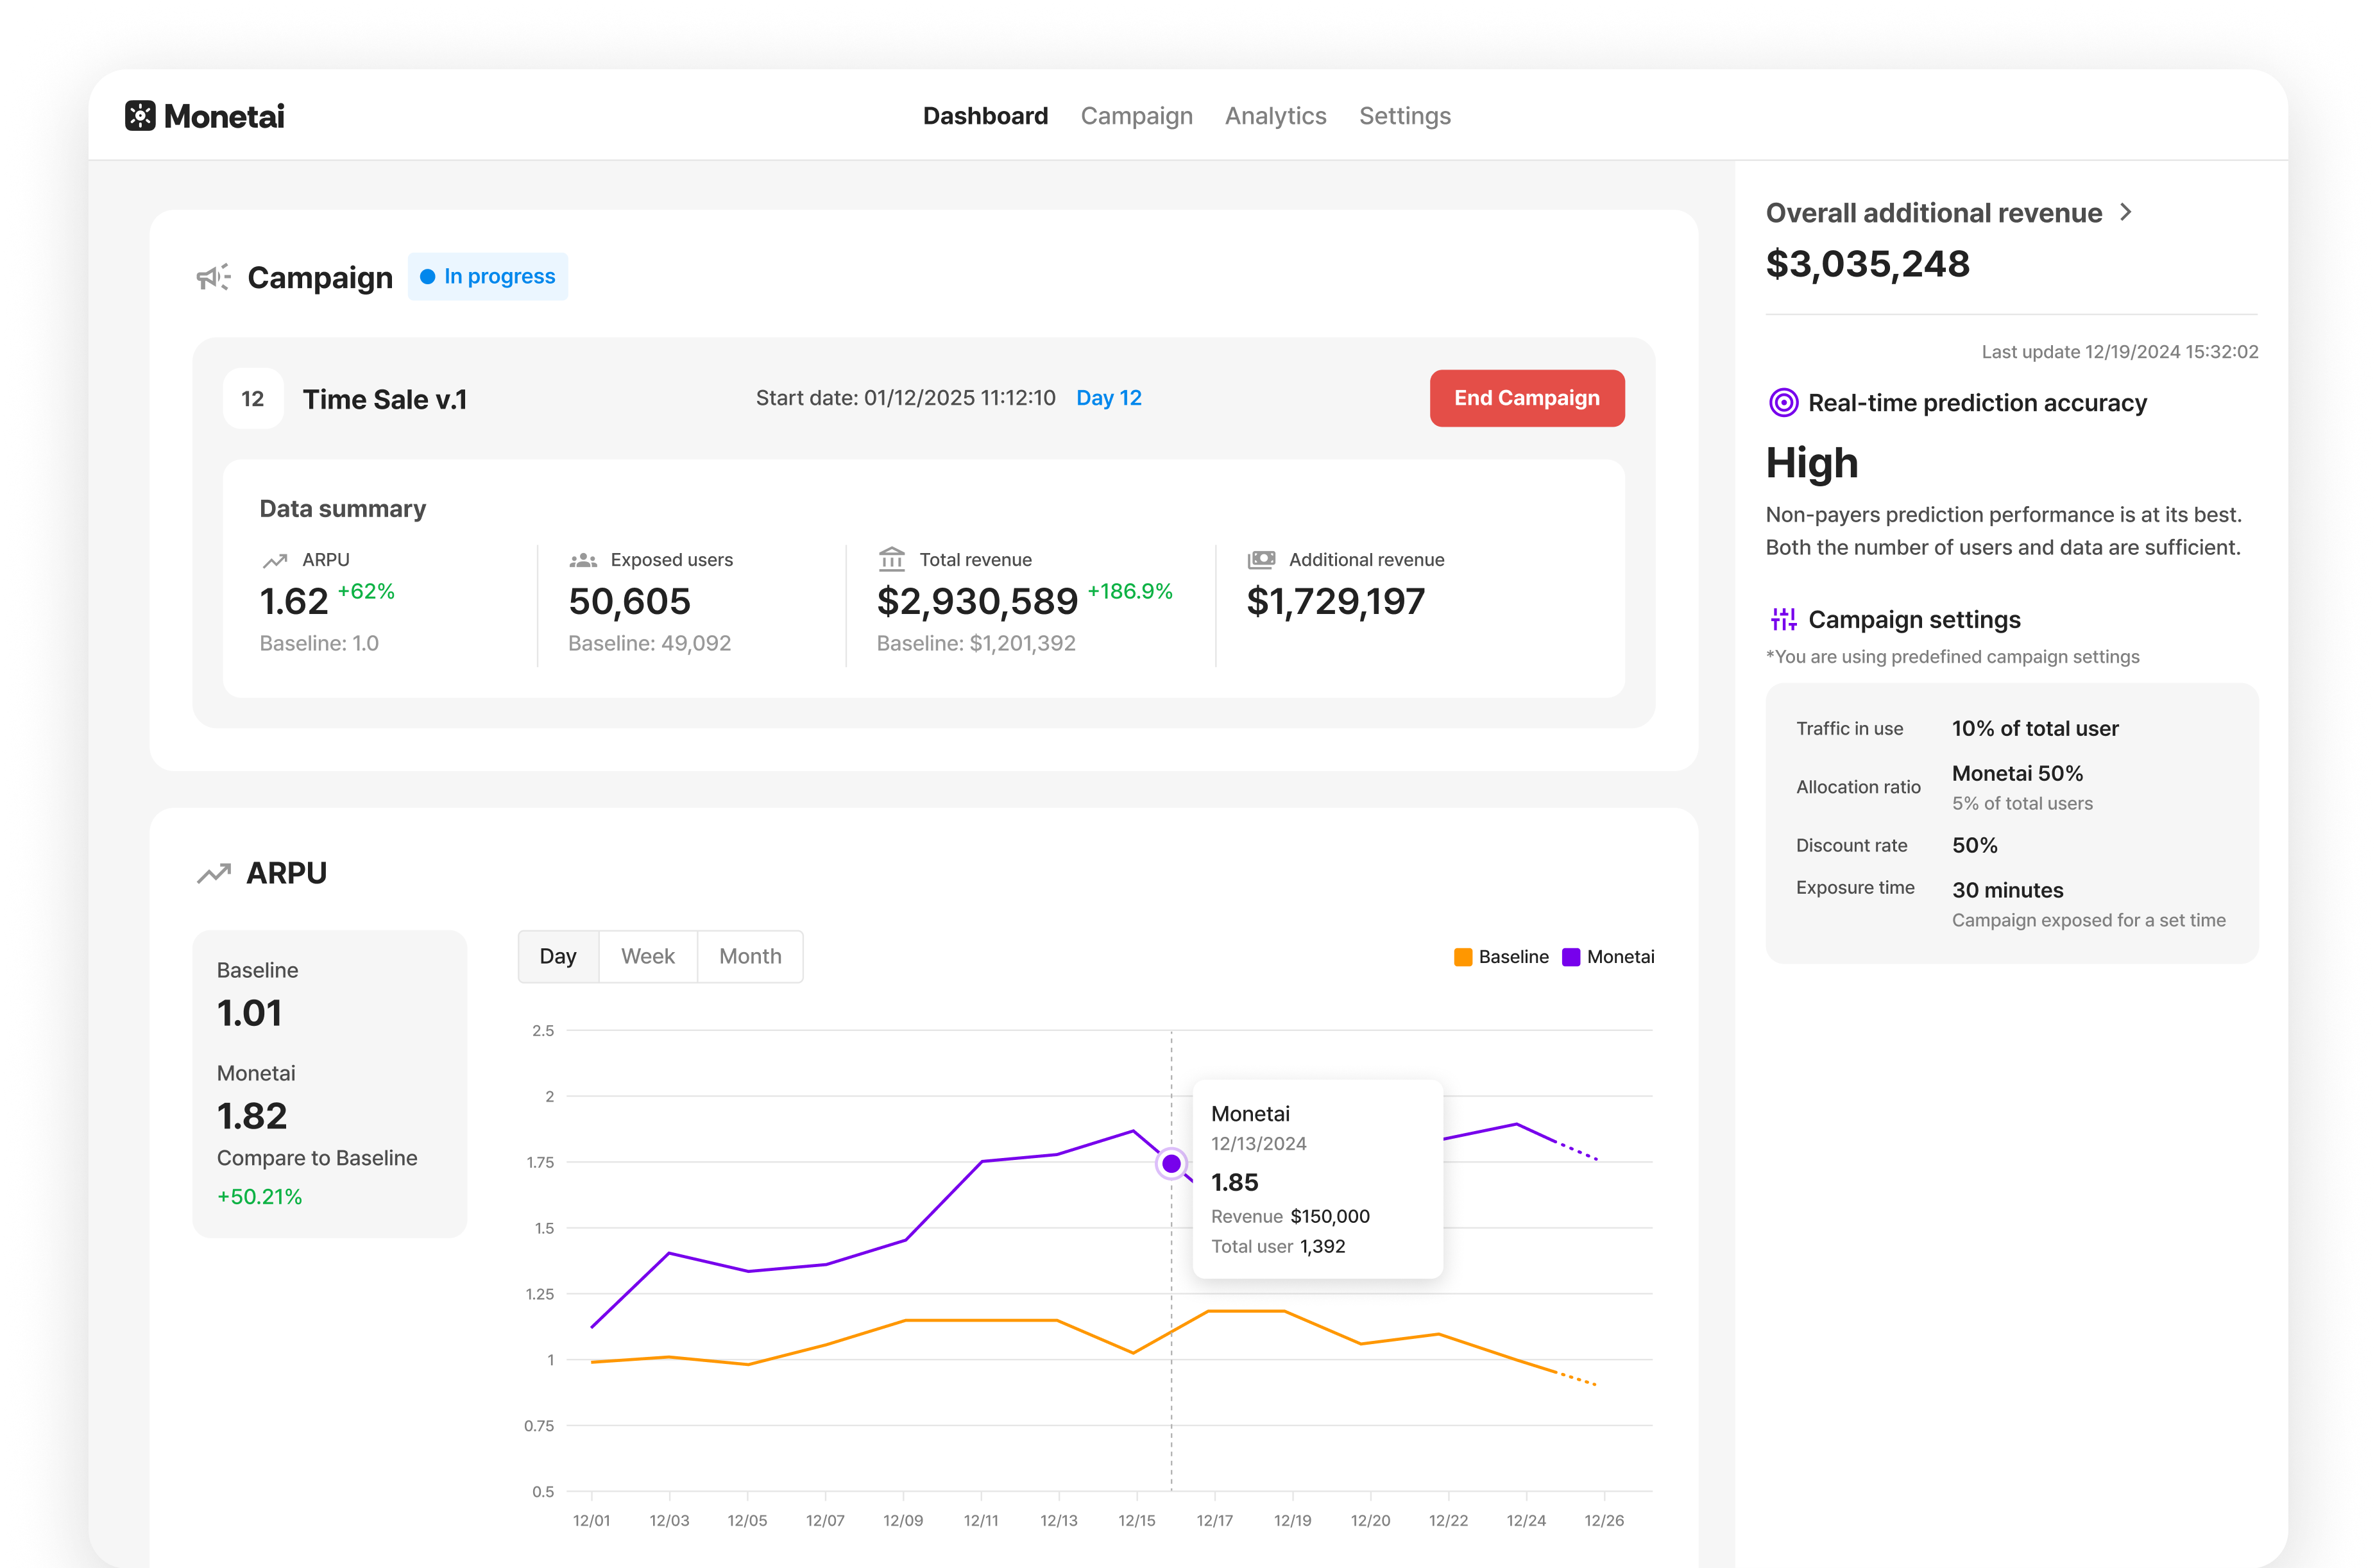Viewport: 2375px width, 1568px height.
Task: Click the 12/26 axis label
Action: 1603,1520
